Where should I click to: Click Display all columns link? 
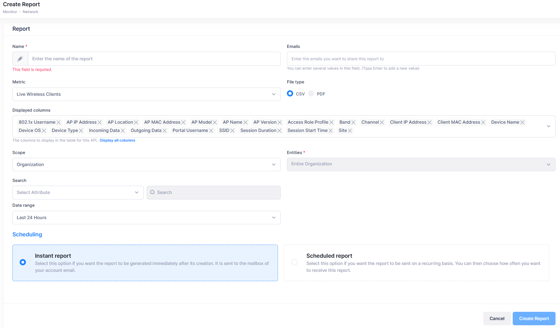[x=117, y=141]
